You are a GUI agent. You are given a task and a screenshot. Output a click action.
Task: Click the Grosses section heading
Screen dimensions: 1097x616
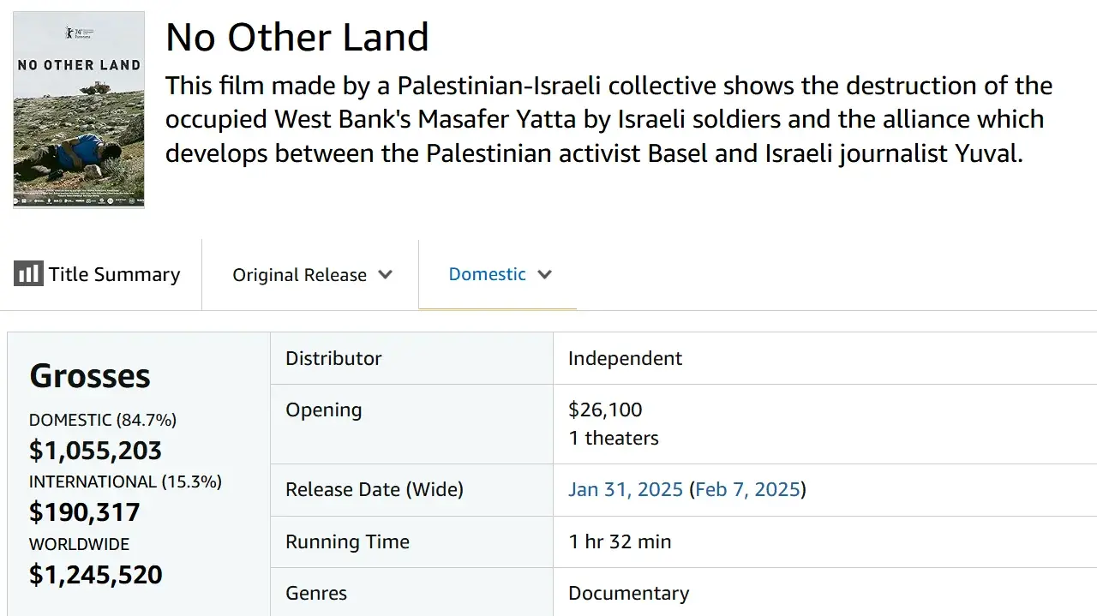(x=90, y=376)
